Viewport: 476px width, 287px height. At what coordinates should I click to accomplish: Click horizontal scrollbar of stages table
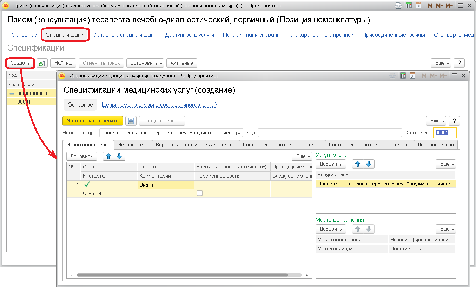click(x=183, y=275)
